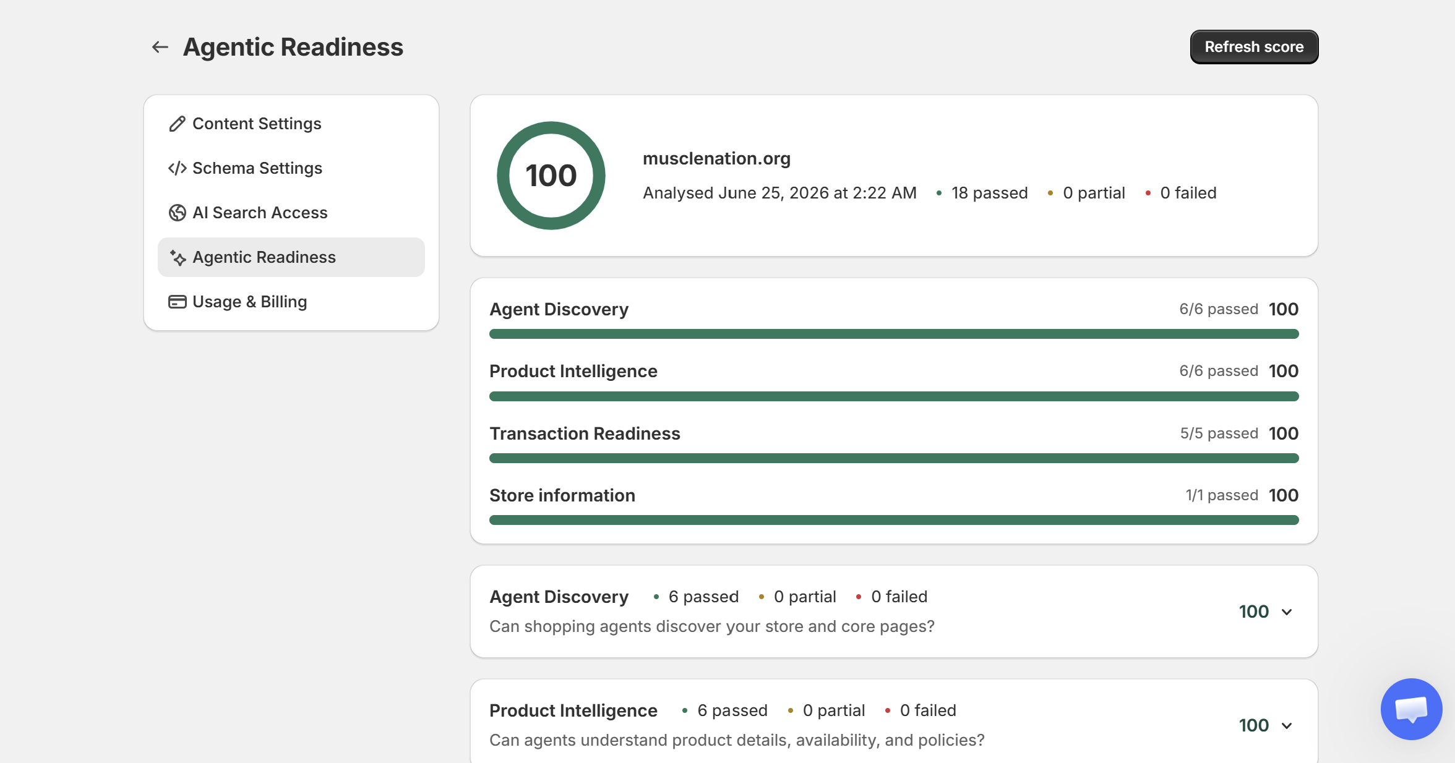Open the Content Settings menu item
Screen dimensions: 1455x763
coord(291,124)
